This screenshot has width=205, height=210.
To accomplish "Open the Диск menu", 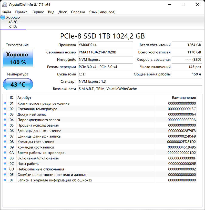I will (x=63, y=12).
